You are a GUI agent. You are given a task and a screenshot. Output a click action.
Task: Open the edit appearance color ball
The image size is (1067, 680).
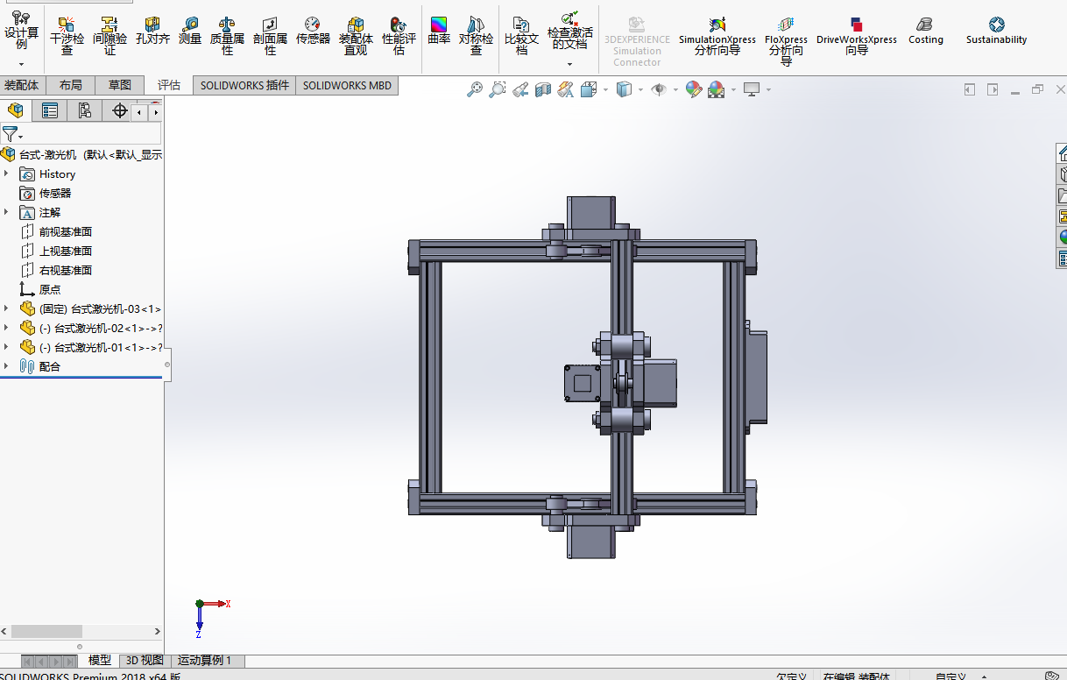point(694,89)
